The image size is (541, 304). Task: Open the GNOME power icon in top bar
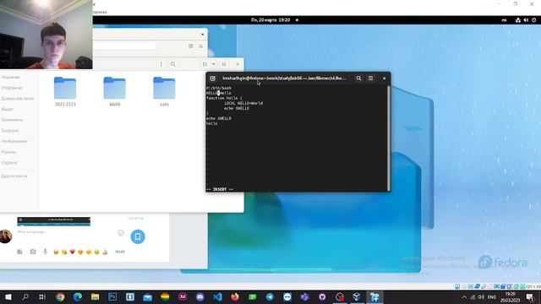[x=533, y=20]
